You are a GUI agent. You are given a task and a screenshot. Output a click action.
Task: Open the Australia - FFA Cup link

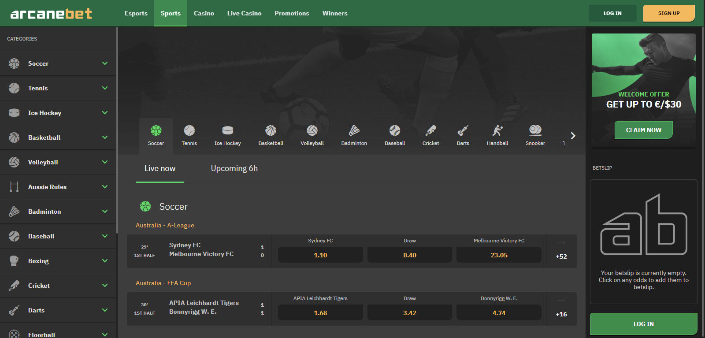[163, 283]
